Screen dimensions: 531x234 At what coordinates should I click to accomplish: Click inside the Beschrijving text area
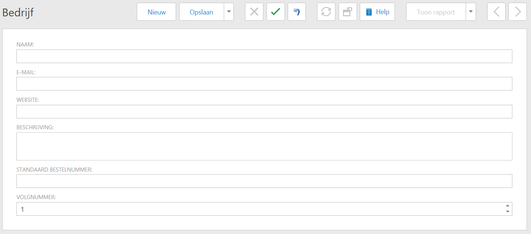[x=264, y=146]
